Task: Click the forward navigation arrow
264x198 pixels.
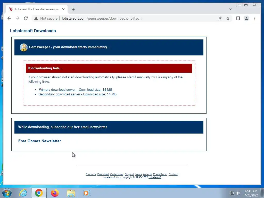Action: tap(18, 18)
